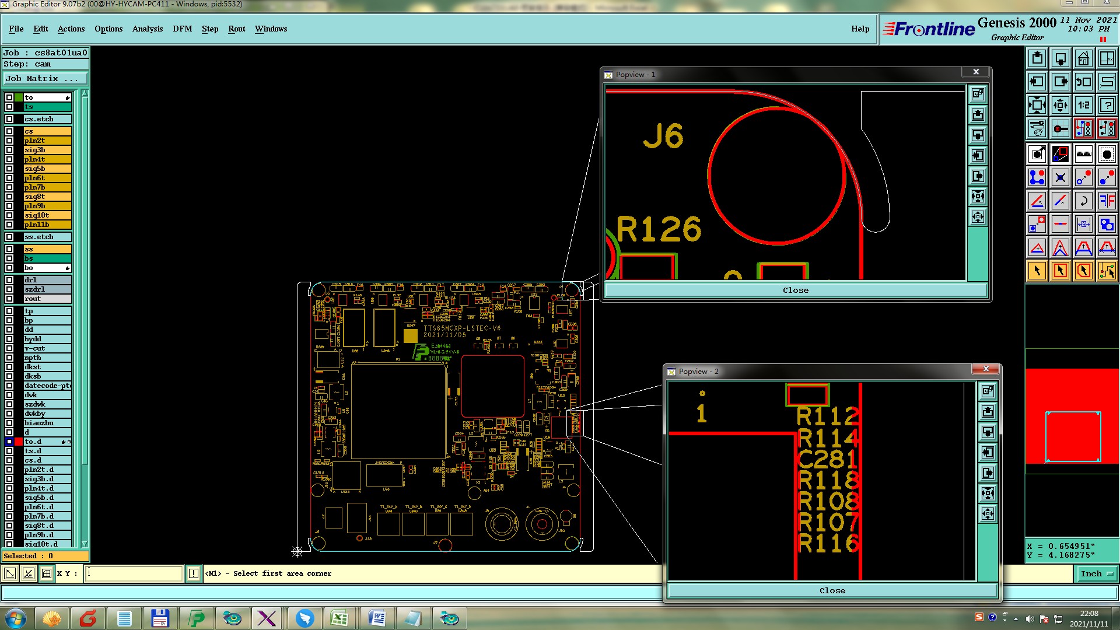Select the 'sig3b' layer name
Viewport: 1120px width, 630px height.
coord(47,150)
